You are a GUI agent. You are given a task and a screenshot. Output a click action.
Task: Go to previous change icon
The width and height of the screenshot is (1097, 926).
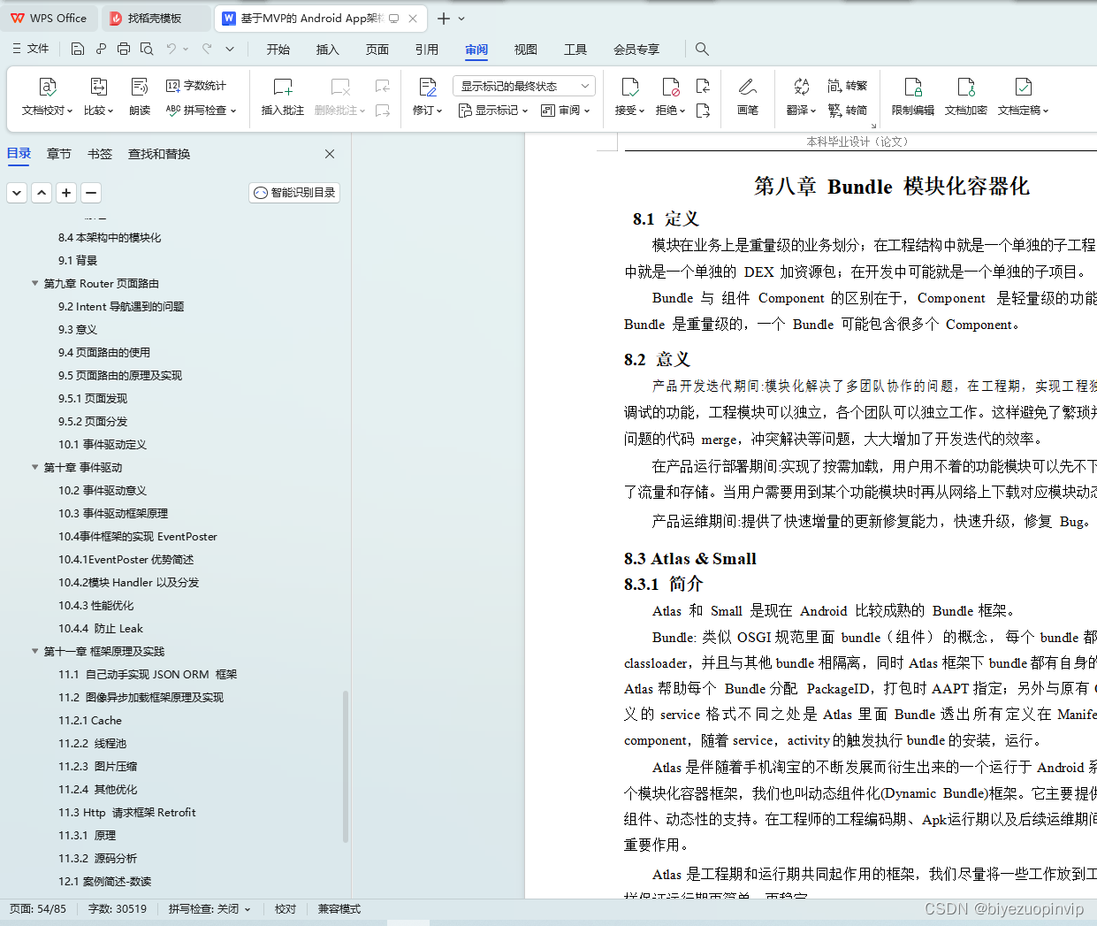703,86
